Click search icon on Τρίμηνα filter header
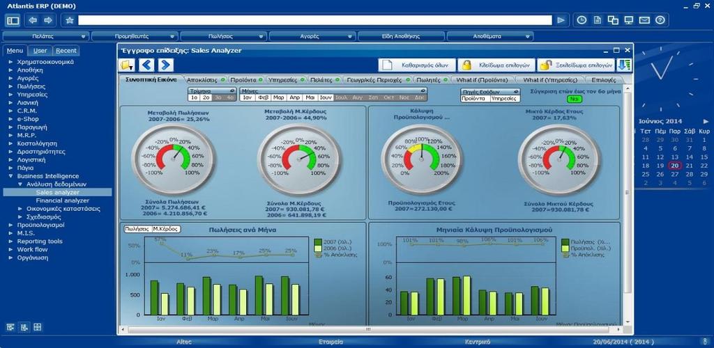714x348 pixels. coord(231,91)
